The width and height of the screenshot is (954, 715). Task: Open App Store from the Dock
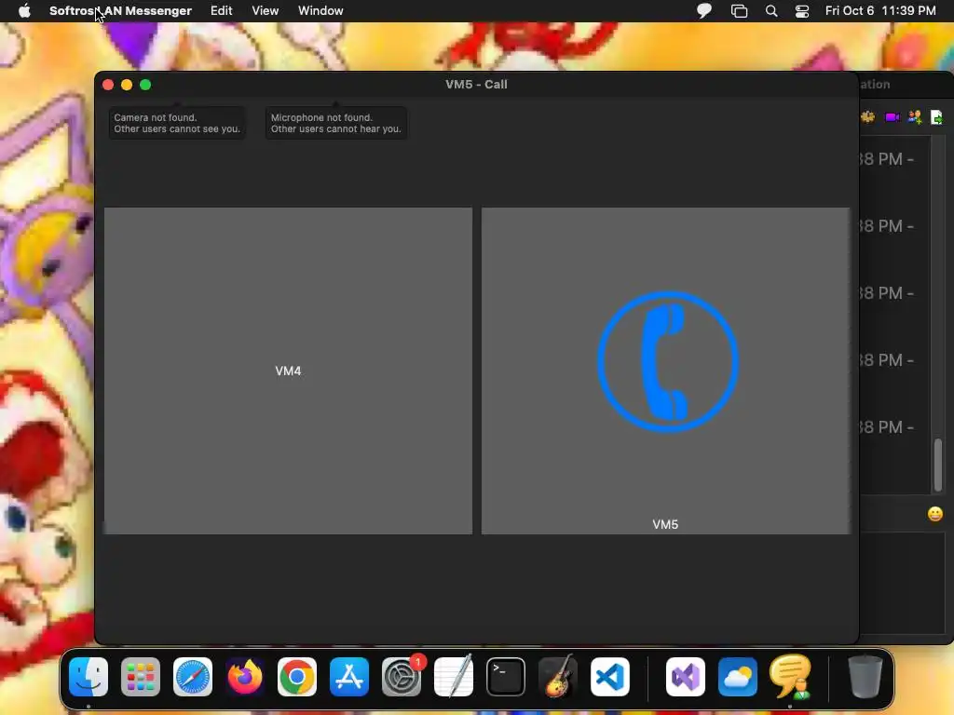349,677
